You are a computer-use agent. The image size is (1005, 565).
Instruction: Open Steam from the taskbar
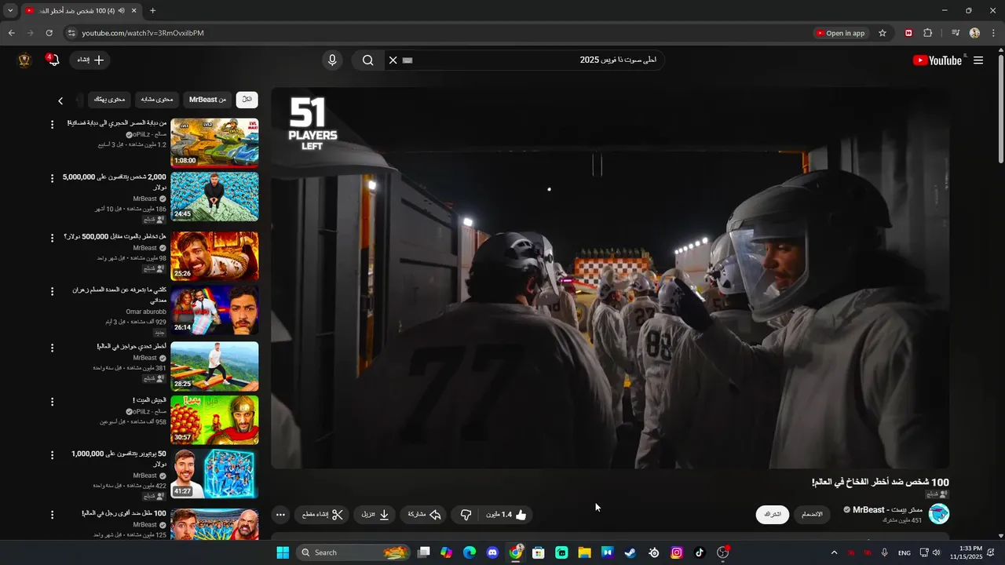click(x=630, y=552)
